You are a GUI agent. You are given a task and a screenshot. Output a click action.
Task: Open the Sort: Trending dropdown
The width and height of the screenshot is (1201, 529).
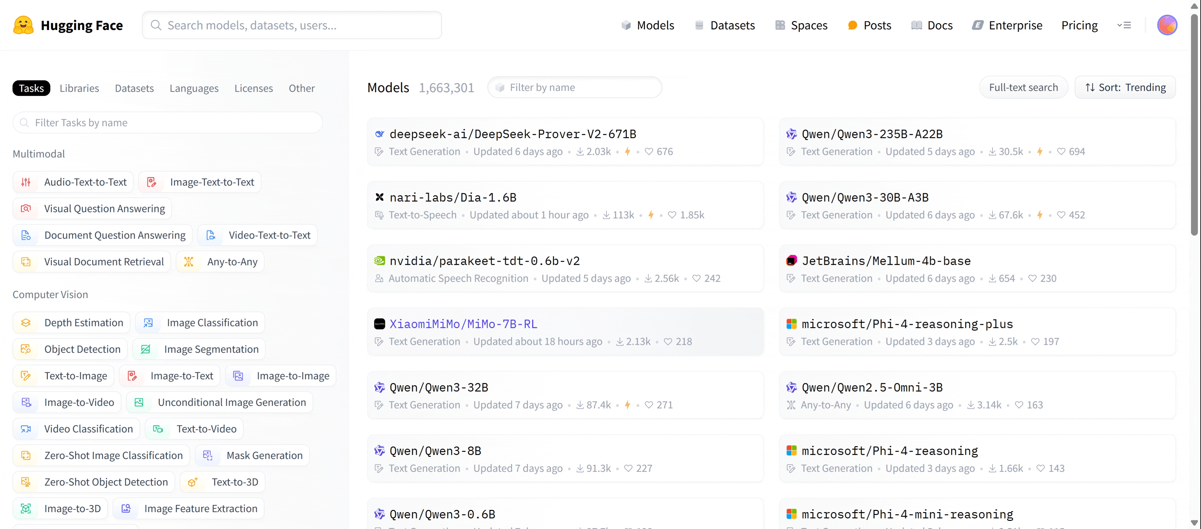[1125, 88]
